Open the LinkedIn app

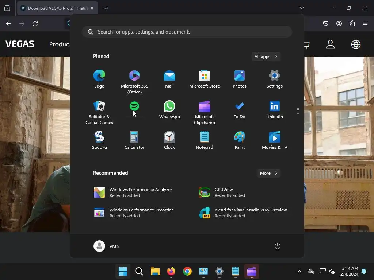pyautogui.click(x=275, y=110)
